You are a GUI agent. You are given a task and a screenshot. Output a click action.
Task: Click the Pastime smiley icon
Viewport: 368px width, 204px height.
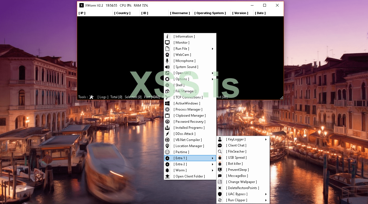click(x=167, y=152)
